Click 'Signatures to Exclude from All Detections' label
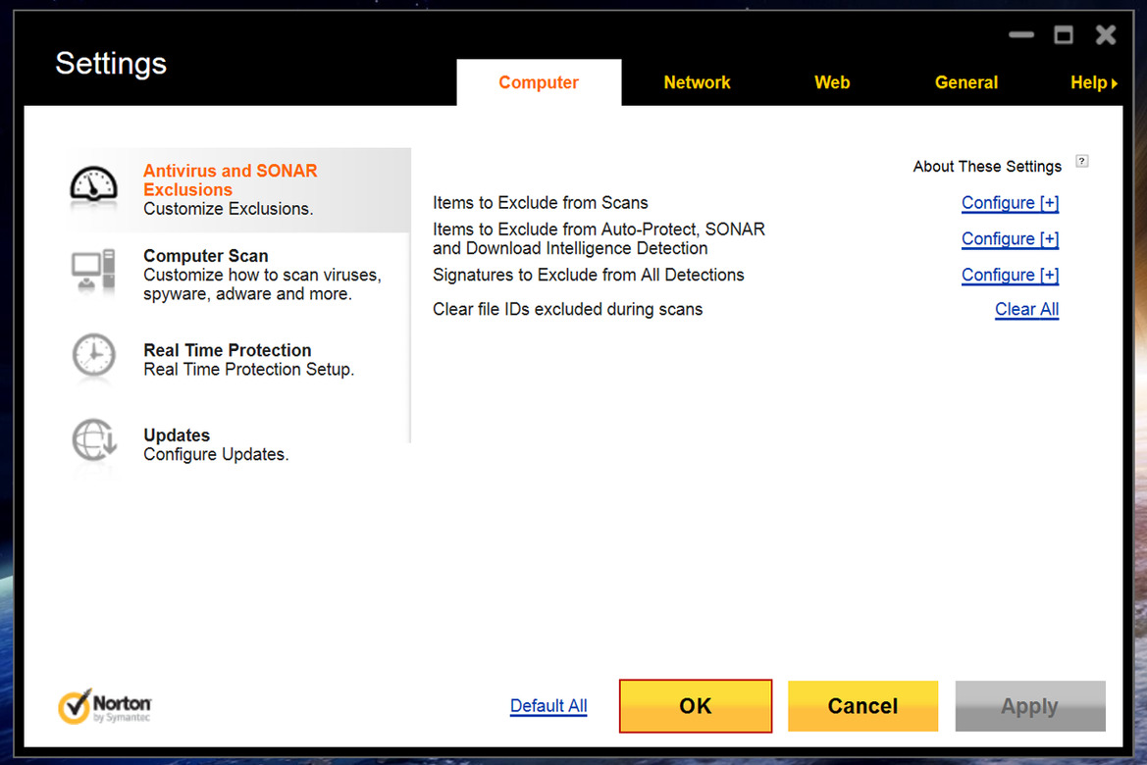Viewport: 1147px width, 765px height. tap(588, 275)
